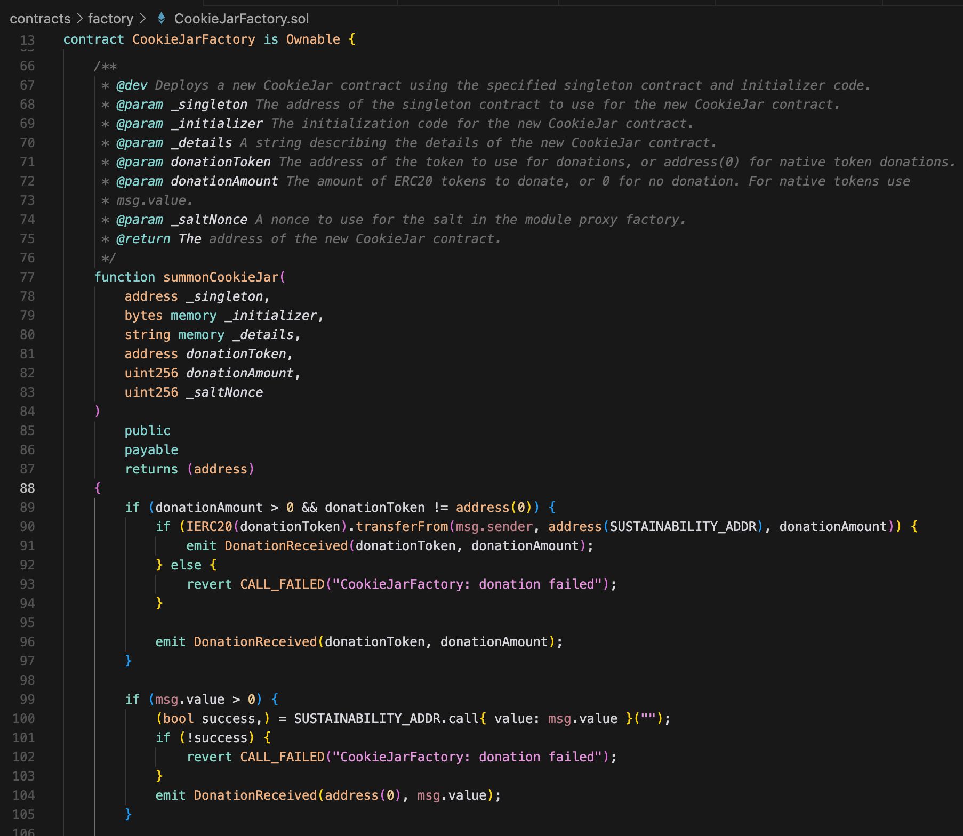Click 'uint256 _saltNonce' parameter line
Image resolution: width=963 pixels, height=836 pixels.
[194, 392]
